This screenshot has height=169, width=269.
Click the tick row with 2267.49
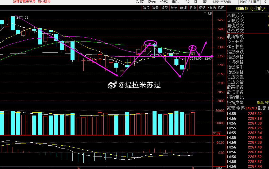248,147
